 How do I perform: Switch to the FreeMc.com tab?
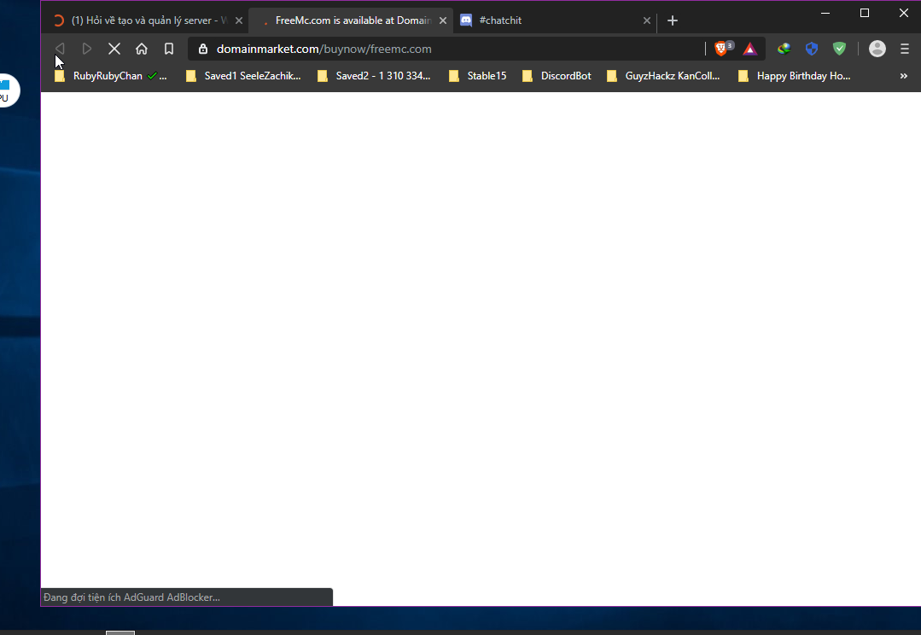click(351, 20)
